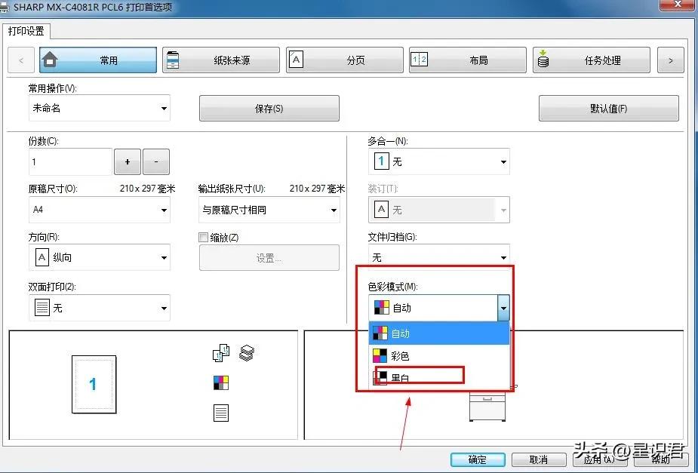Enable the 缩放(Z) zoom checkbox
This screenshot has width=698, height=473.
(x=203, y=237)
